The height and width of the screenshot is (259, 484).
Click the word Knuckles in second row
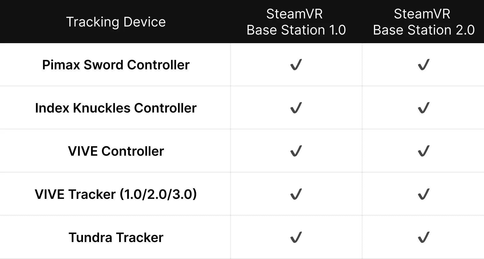click(x=101, y=108)
